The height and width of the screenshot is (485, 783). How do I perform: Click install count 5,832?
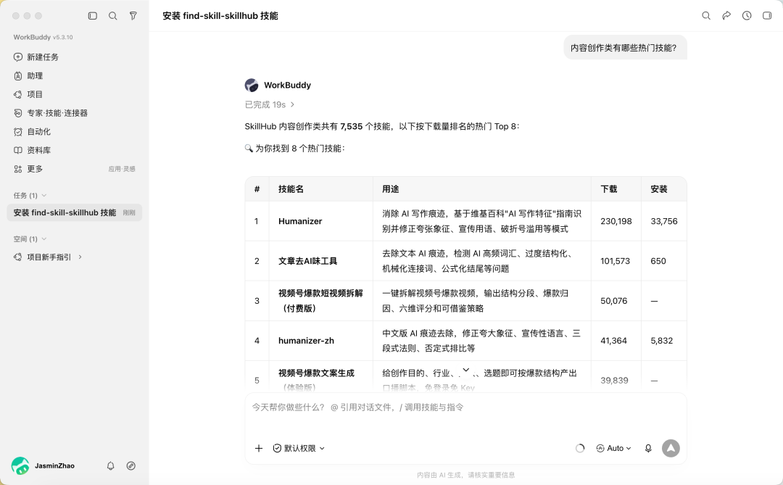pos(662,341)
